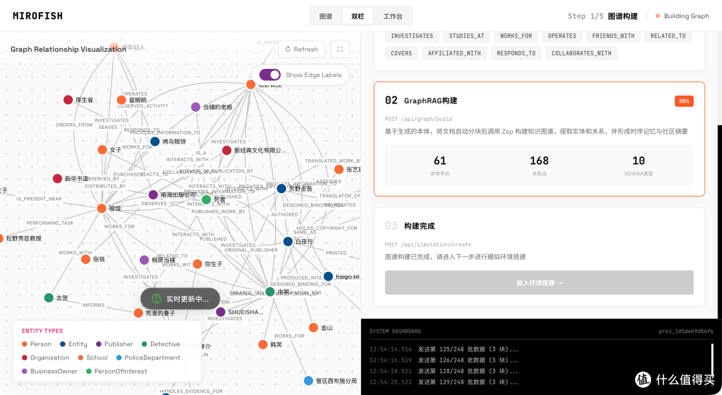This screenshot has width=722, height=395.
Task: Click the 女子 graph node
Action: [102, 150]
